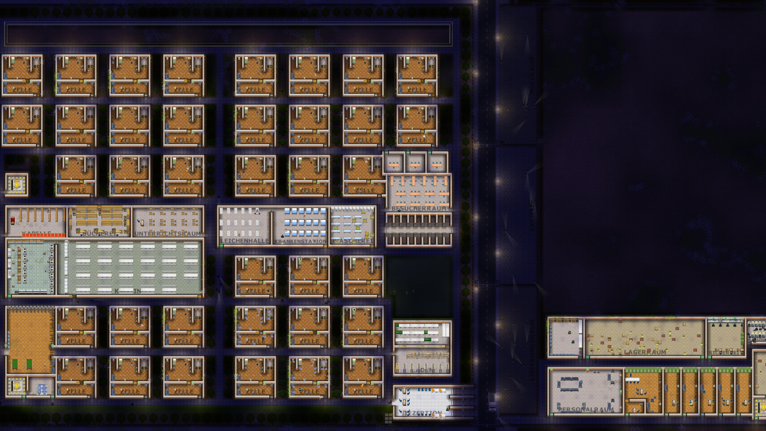Select the teacher's desk in Unterrichtsraum
The width and height of the screenshot is (766, 431).
[142, 223]
